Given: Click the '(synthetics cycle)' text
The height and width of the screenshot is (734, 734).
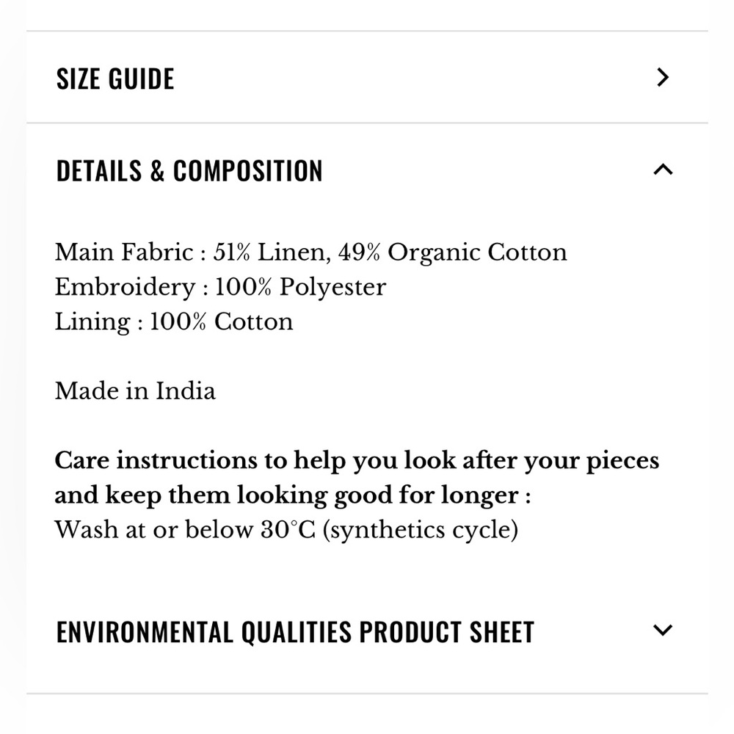Looking at the screenshot, I should pyautogui.click(x=421, y=531).
